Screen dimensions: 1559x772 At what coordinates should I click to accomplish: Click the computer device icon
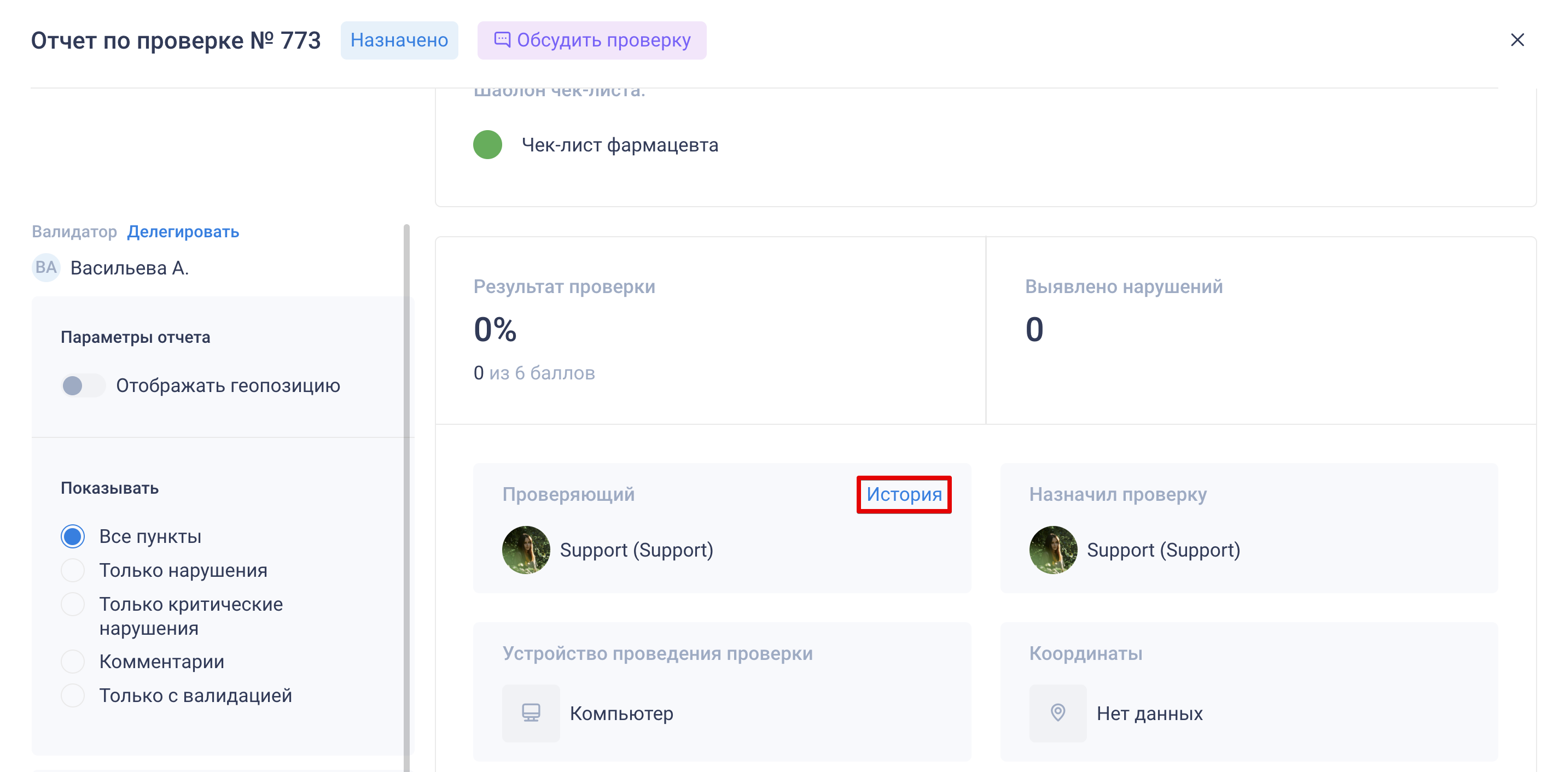pyautogui.click(x=531, y=713)
